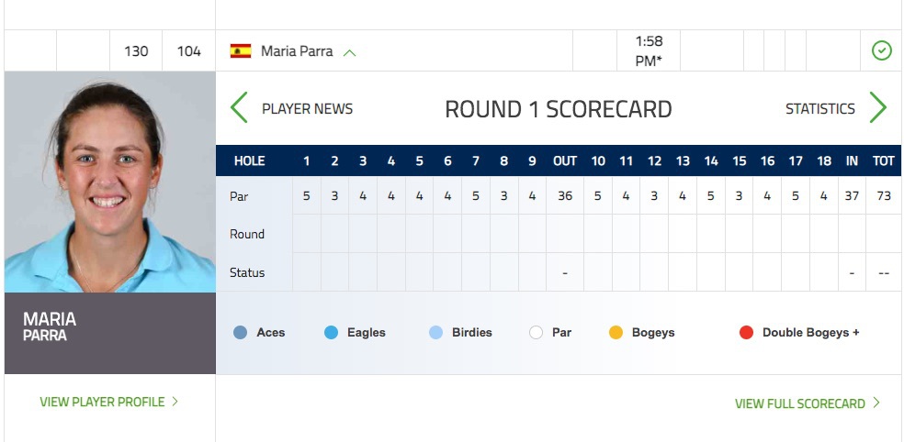Screen dimensions: 904x442
Task: Click the Double Bogeys red dot
Action: [x=746, y=333]
